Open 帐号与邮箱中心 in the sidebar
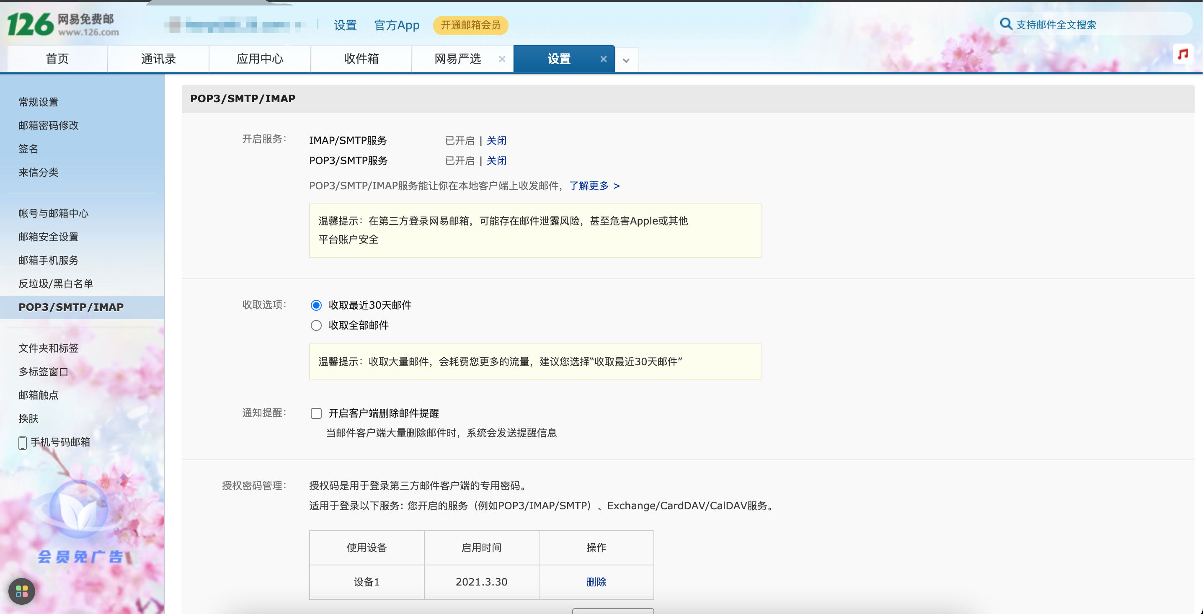Viewport: 1203px width, 614px height. pyautogui.click(x=54, y=213)
